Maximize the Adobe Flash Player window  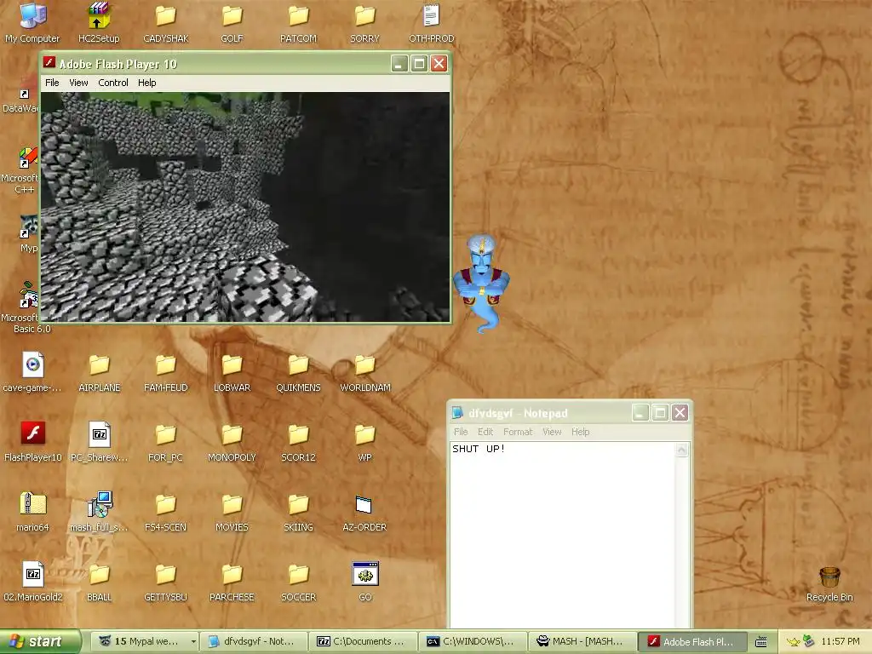point(419,63)
